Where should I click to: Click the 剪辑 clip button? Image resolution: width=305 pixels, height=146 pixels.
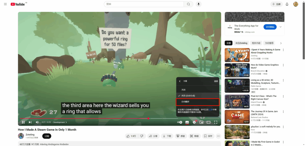tap(194, 136)
